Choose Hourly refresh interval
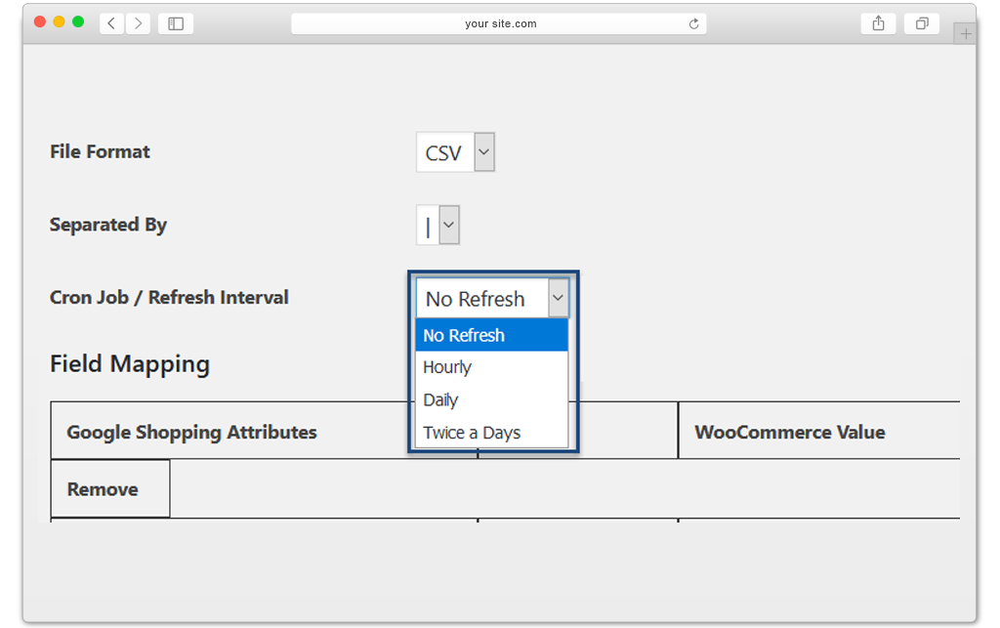The image size is (1000, 628). point(491,367)
